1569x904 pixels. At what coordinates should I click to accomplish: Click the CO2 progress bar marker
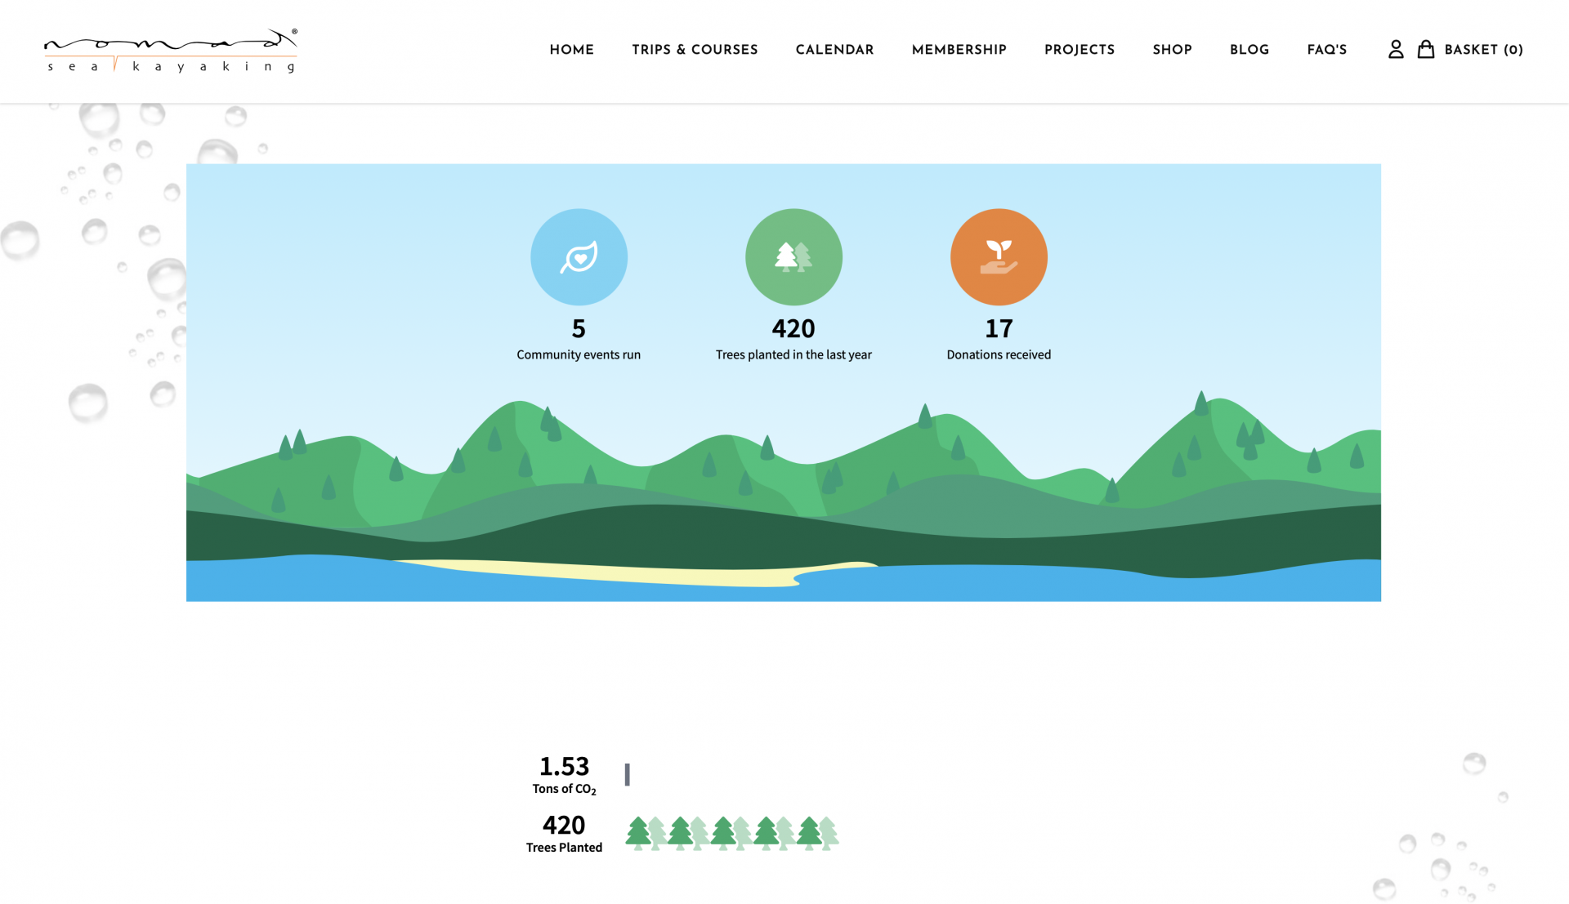coord(628,774)
